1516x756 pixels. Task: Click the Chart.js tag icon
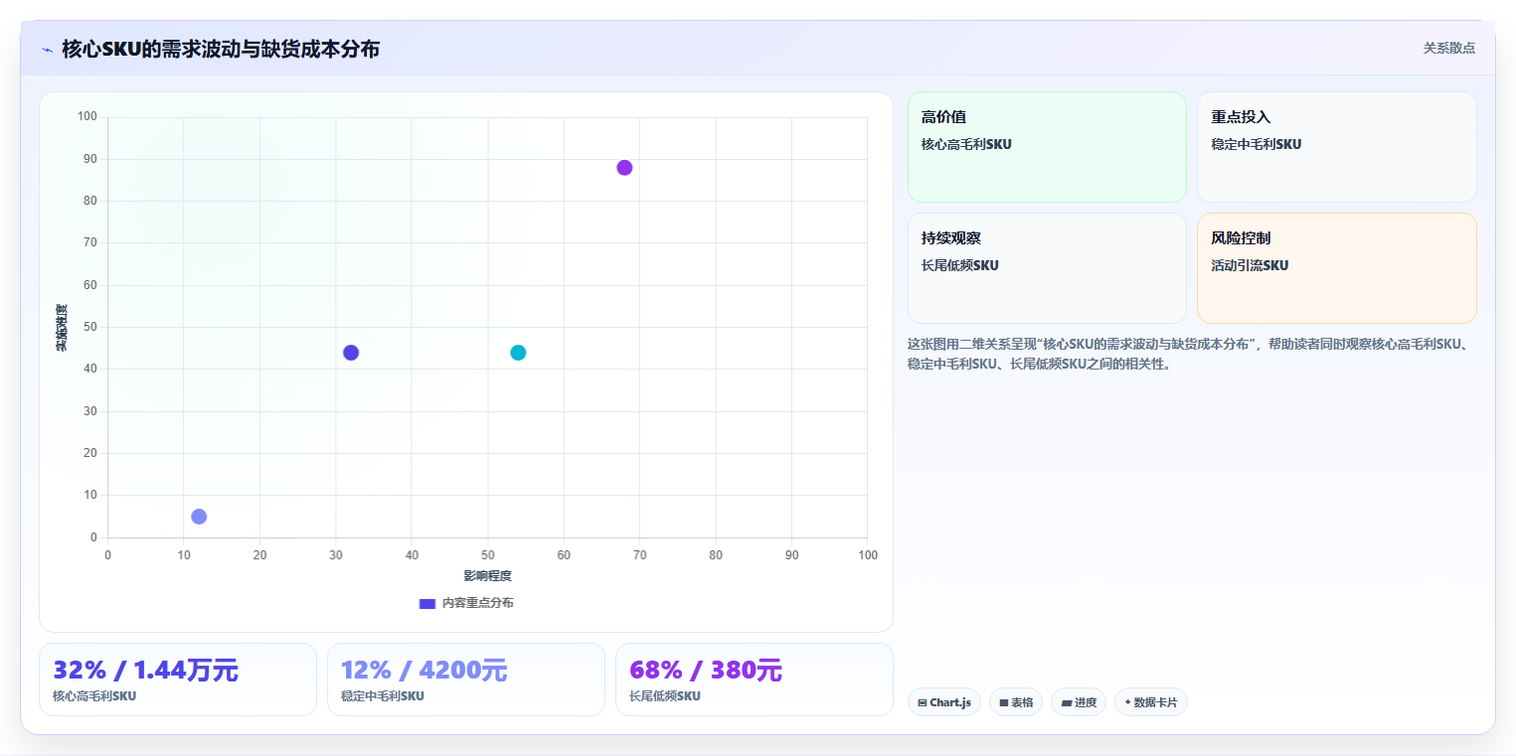point(923,702)
